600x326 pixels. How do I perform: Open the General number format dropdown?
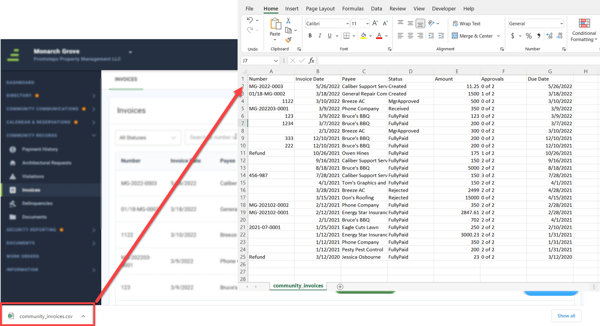(x=561, y=24)
